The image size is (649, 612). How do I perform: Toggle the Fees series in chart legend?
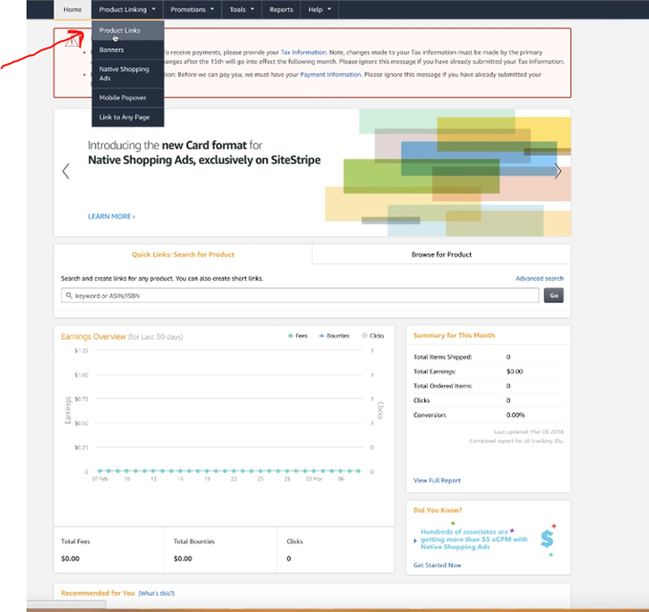[x=298, y=336]
